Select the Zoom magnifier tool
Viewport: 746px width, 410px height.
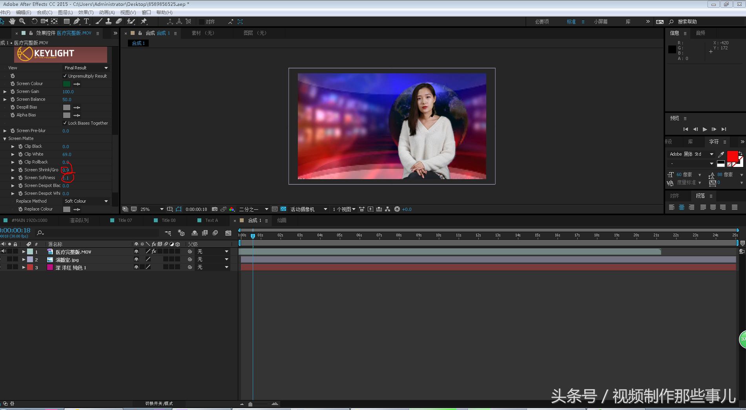click(x=22, y=21)
